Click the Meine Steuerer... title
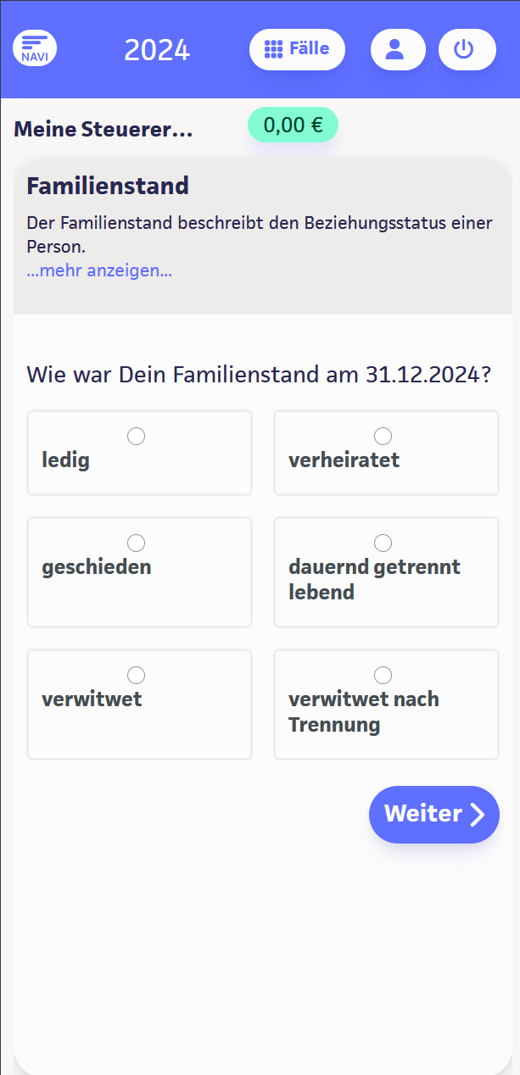This screenshot has height=1075, width=520. [103, 130]
